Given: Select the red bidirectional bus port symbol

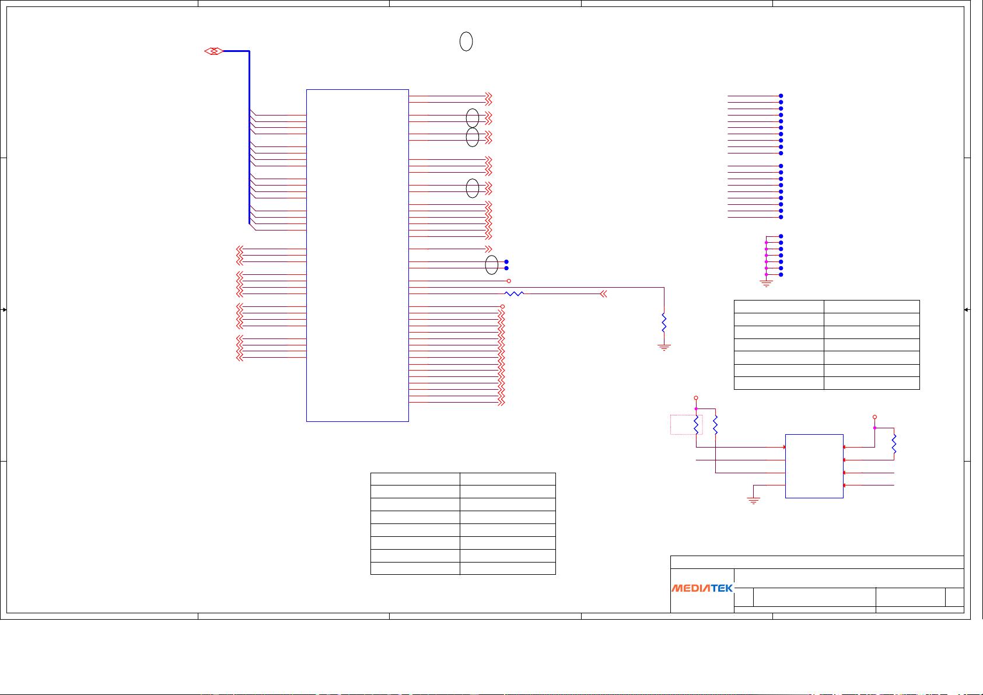Looking at the screenshot, I should click(214, 51).
